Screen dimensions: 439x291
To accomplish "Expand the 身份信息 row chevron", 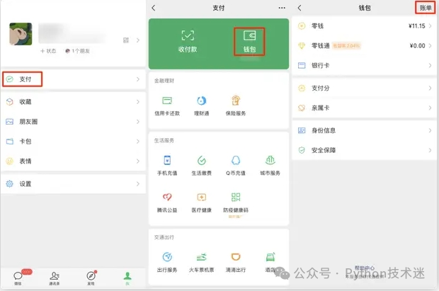I will tap(430, 130).
